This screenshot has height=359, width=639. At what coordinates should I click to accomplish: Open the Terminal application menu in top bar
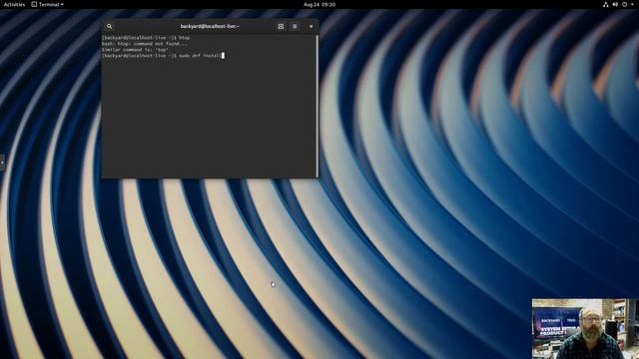48,4
